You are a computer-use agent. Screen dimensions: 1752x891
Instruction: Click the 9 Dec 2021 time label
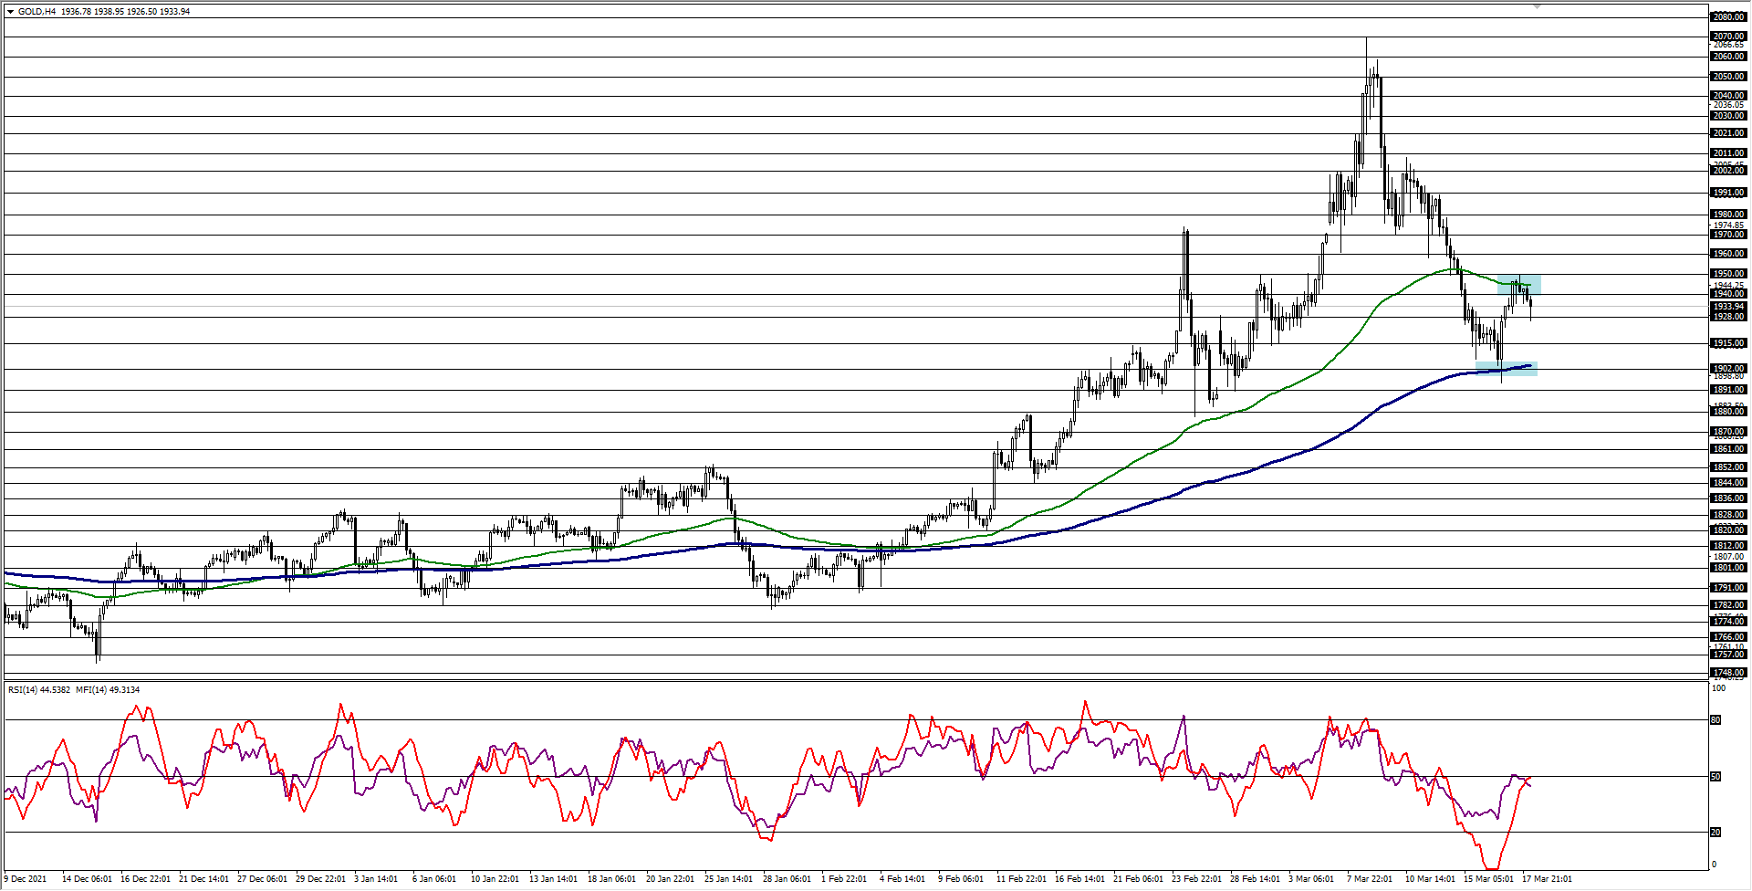point(26,879)
